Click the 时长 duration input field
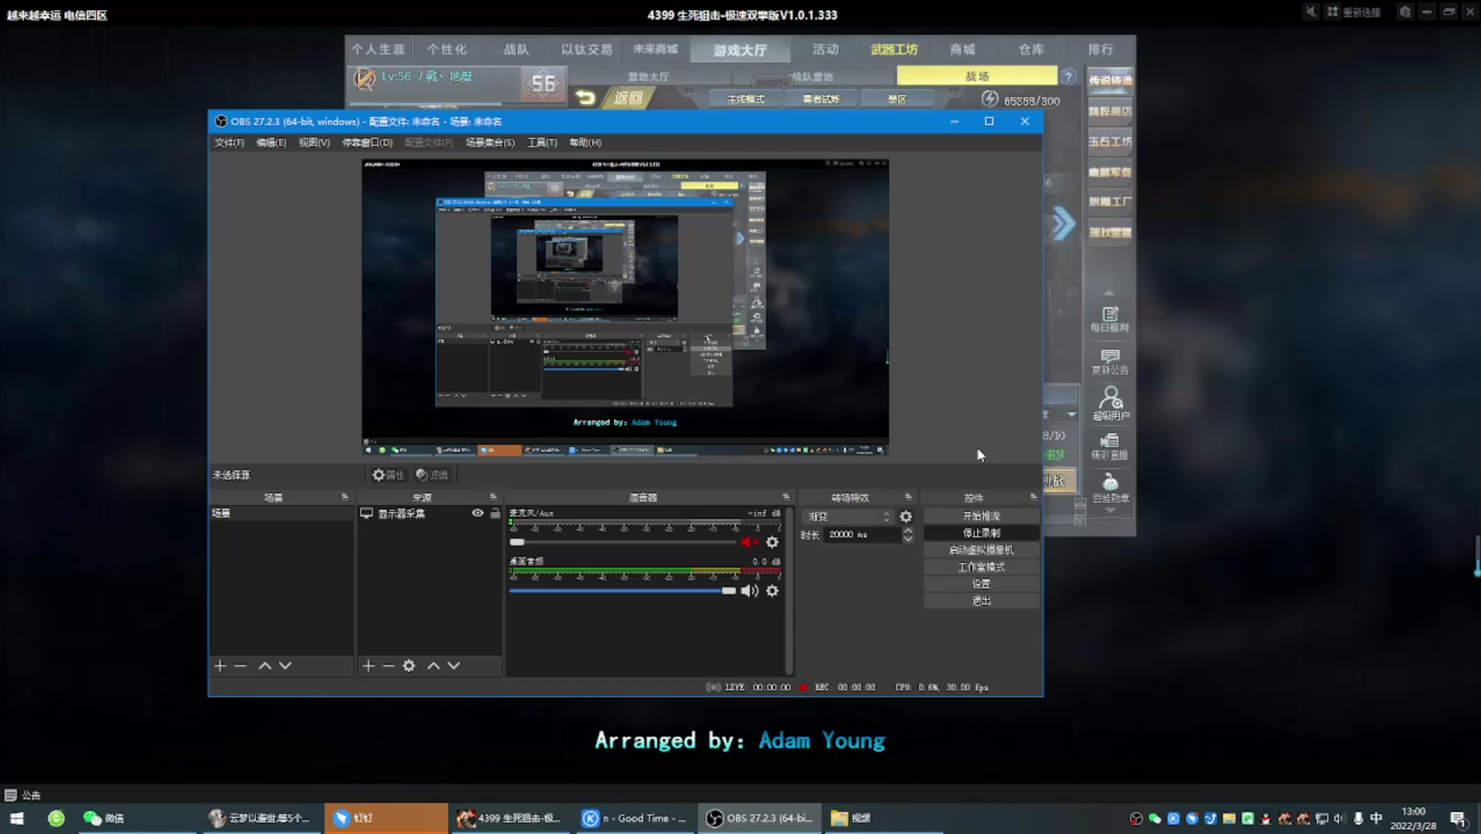Image resolution: width=1481 pixels, height=834 pixels. tap(862, 534)
